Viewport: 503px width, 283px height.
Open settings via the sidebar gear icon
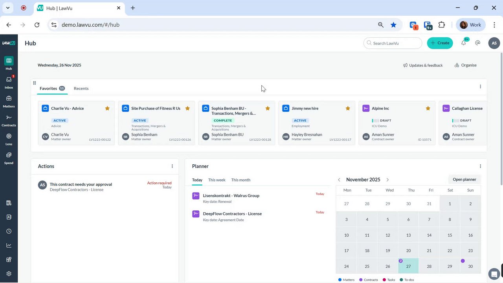tap(9, 274)
